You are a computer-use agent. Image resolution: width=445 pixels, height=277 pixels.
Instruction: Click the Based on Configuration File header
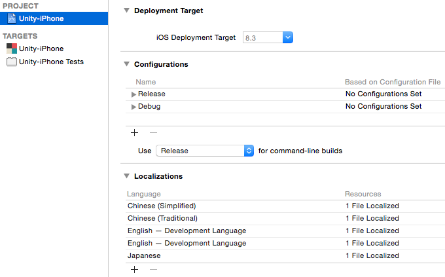coord(393,82)
